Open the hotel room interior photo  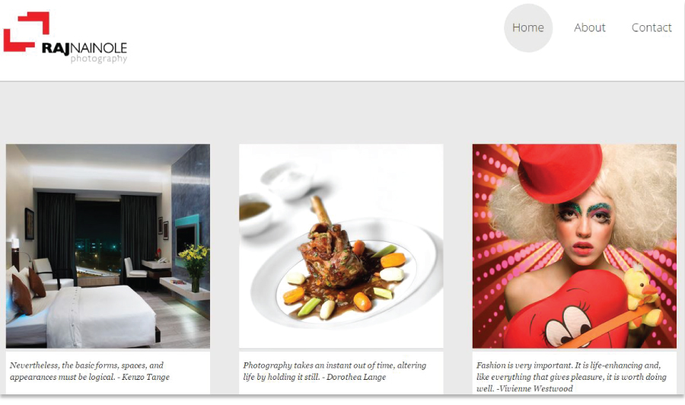click(x=108, y=246)
